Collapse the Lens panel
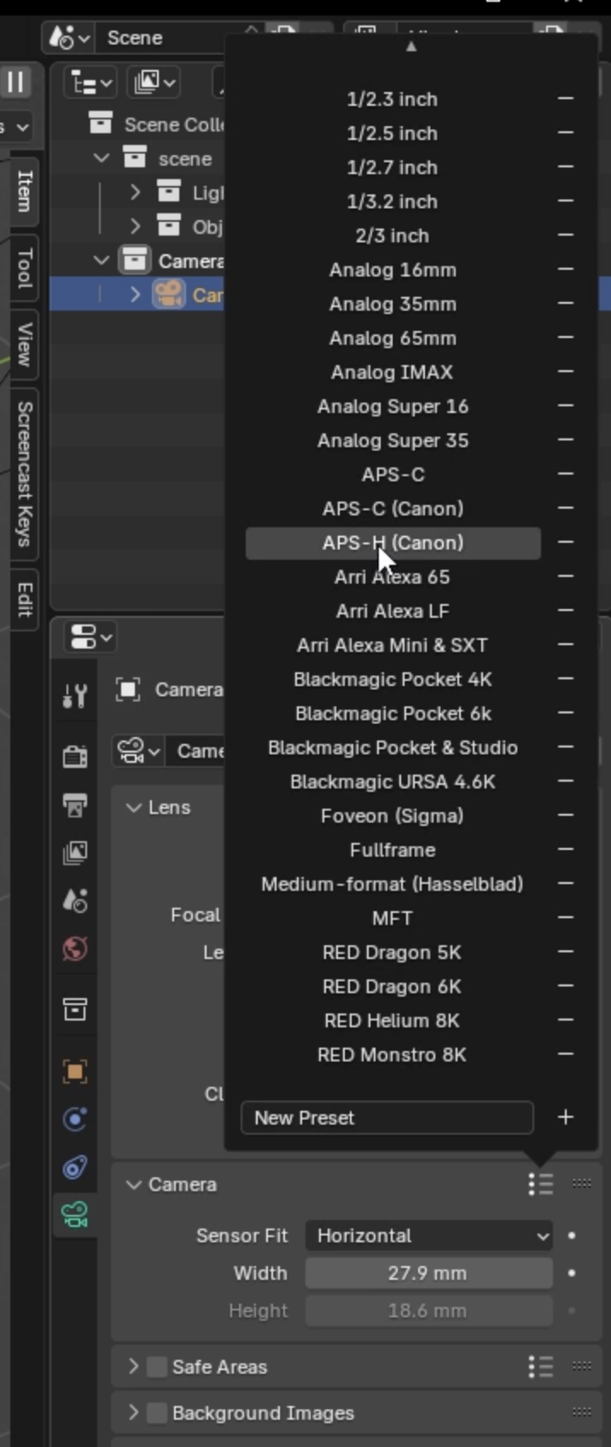Screen dimensions: 611x1447 [133, 807]
